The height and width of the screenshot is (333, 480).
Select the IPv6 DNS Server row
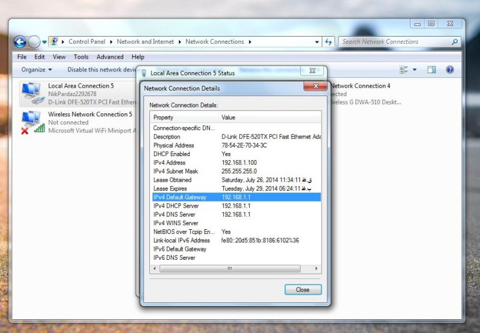pos(236,258)
